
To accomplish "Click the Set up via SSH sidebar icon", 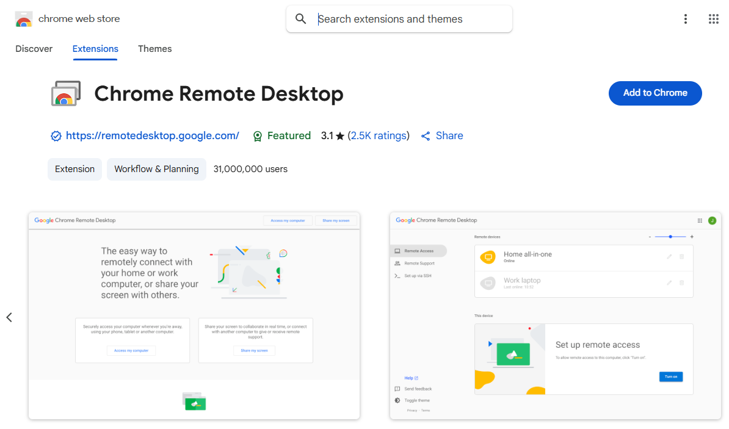I will 397,275.
